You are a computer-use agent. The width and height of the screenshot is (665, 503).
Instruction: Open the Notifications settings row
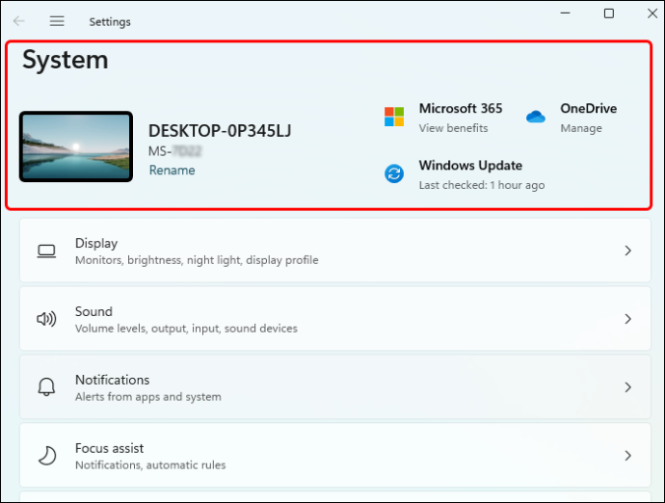[335, 386]
